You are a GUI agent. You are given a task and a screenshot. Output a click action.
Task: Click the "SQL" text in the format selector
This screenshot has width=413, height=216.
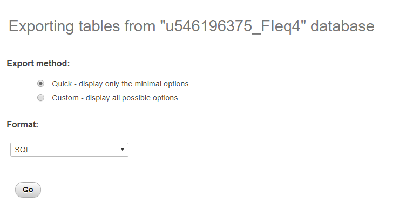[x=23, y=150]
